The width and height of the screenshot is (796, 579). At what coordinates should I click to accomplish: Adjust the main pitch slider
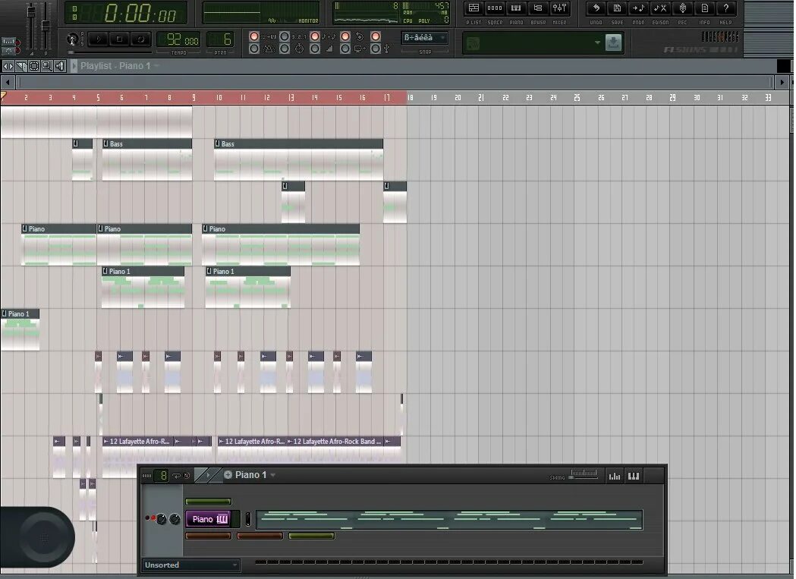(x=46, y=25)
